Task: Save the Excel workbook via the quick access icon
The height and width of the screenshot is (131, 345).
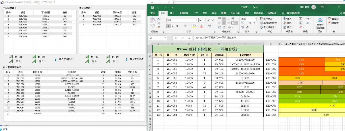Action: pyautogui.click(x=152, y=7)
